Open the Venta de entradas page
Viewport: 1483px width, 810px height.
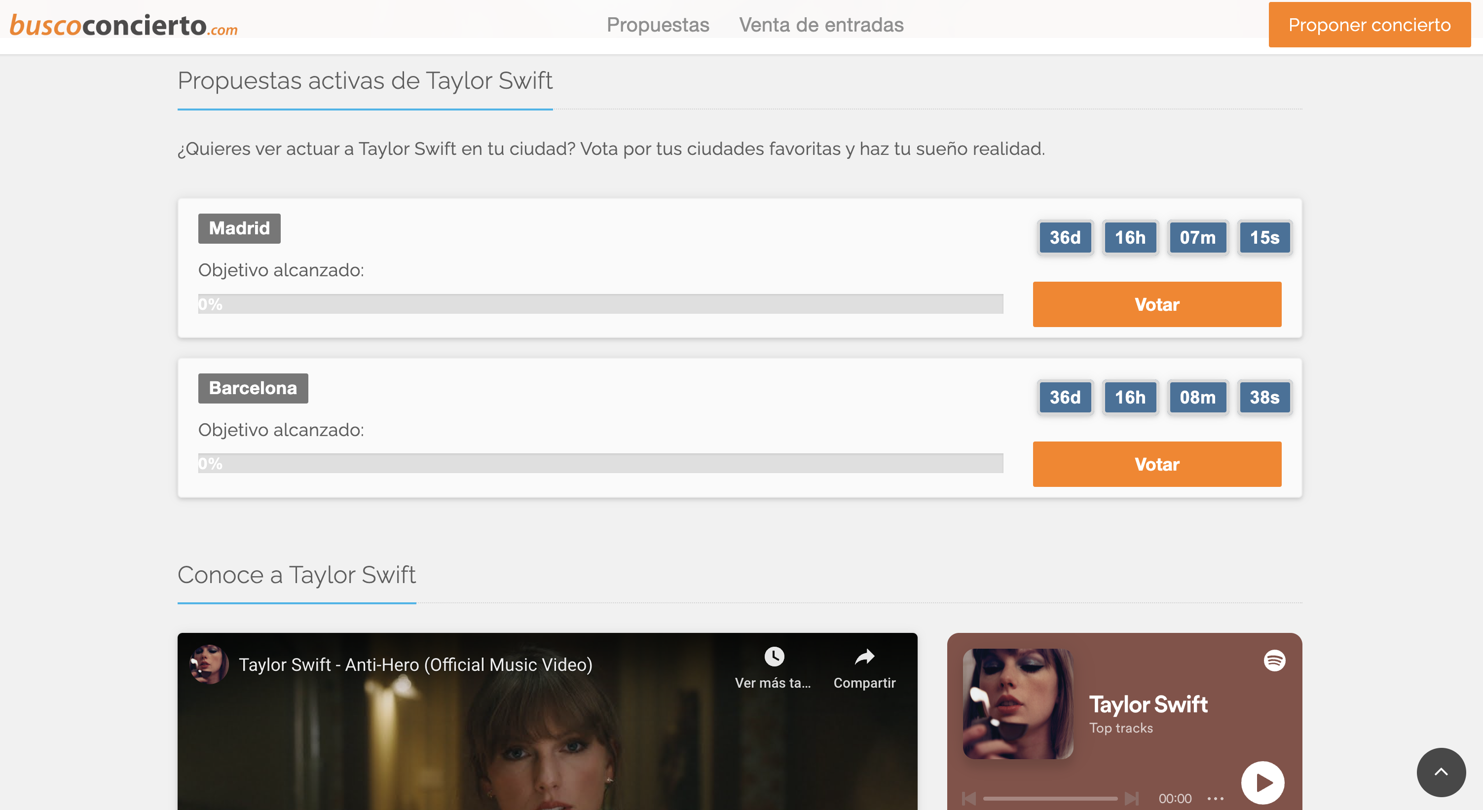pyautogui.click(x=821, y=25)
